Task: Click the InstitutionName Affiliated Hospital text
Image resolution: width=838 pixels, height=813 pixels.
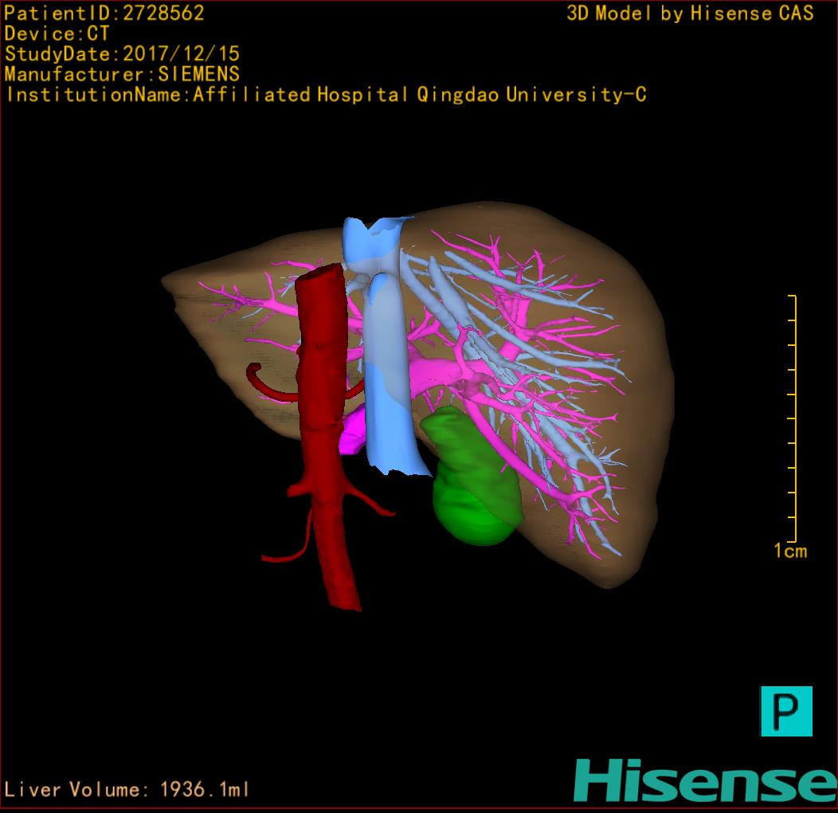Action: [327, 95]
